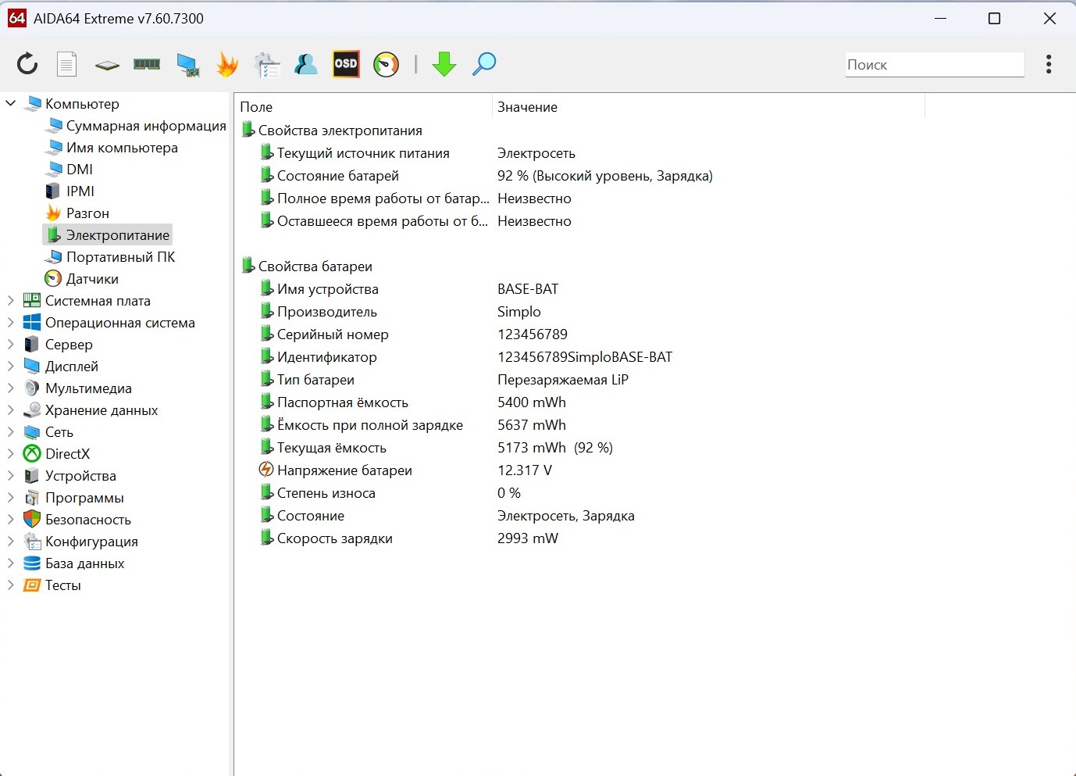Click the memory module toolbar icon
The height and width of the screenshot is (776, 1076).
pos(147,64)
